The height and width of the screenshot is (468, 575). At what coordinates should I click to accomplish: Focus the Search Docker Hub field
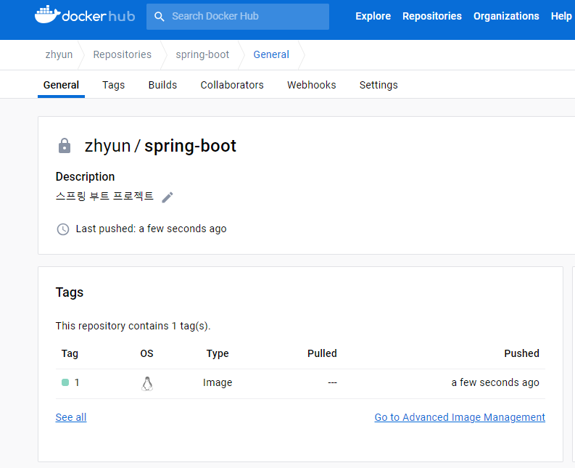pos(238,17)
